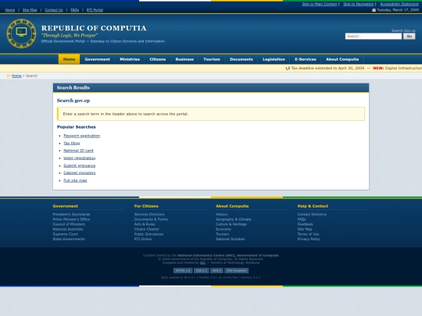Open RTI Online footer link
Screen dimensions: 422x316
click(x=143, y=239)
